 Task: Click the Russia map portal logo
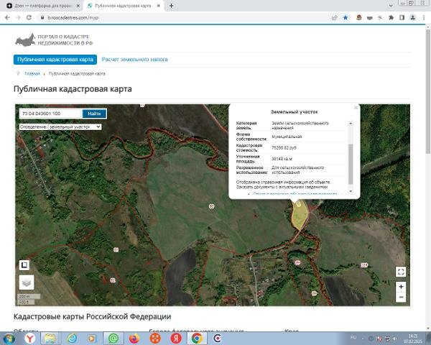[x=26, y=40]
